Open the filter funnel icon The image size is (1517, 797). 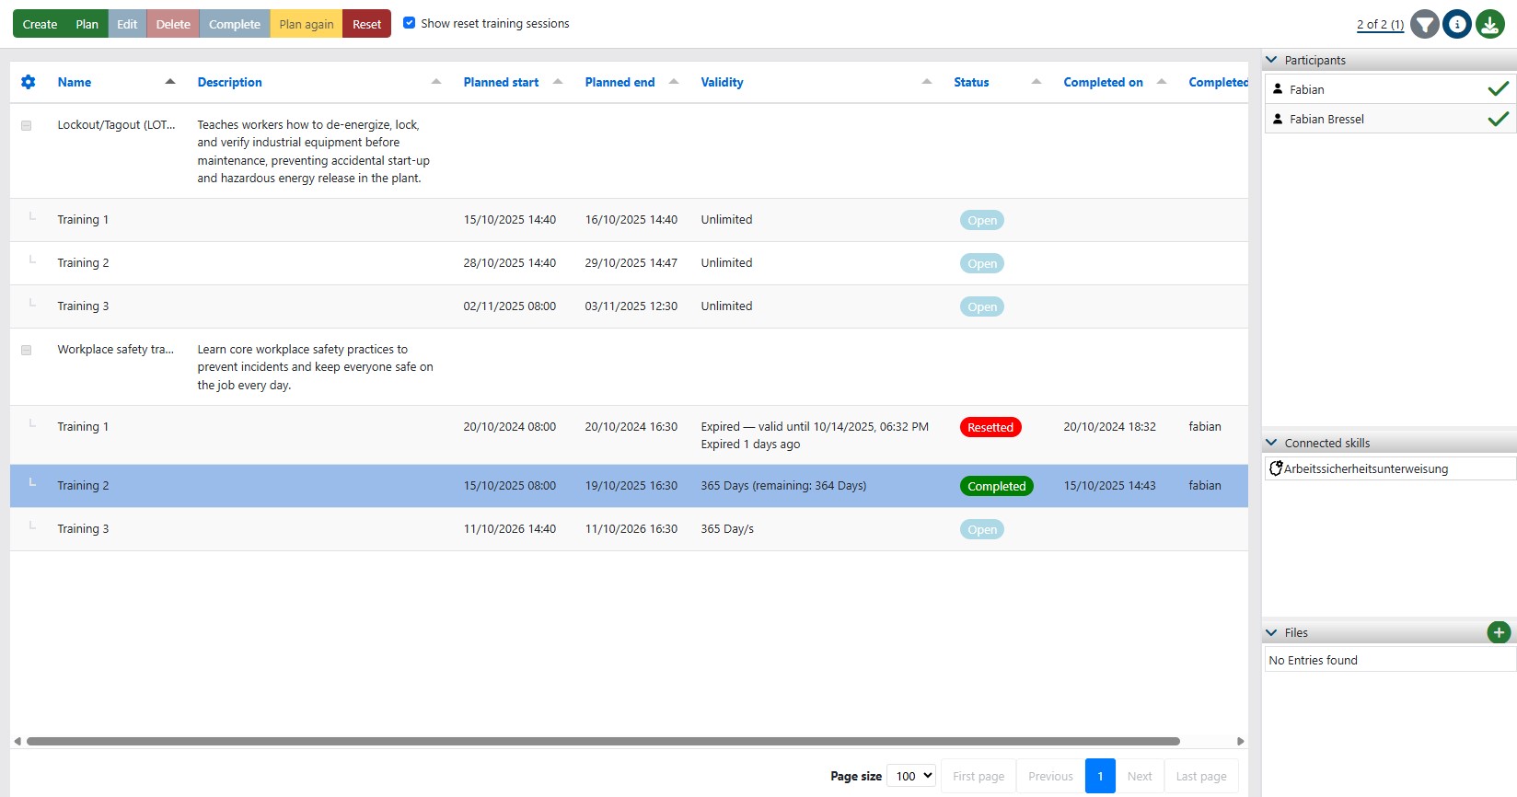tap(1425, 24)
